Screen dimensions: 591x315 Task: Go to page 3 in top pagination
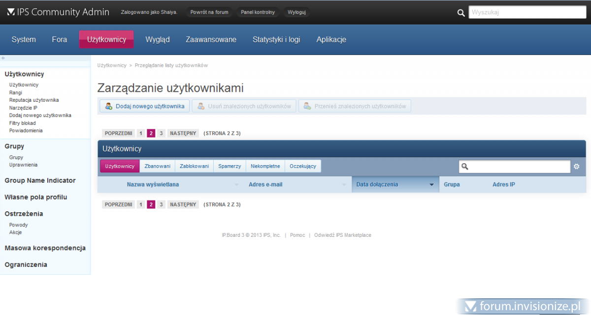point(161,133)
